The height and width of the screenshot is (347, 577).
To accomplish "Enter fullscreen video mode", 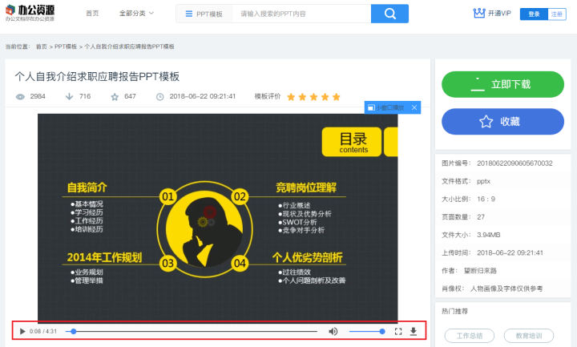I will click(398, 331).
